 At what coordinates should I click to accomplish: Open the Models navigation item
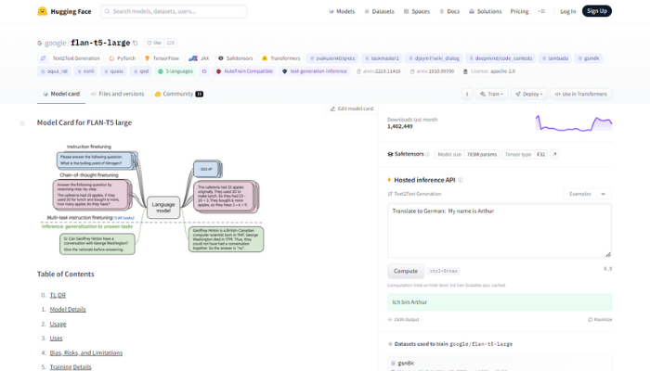pos(342,11)
